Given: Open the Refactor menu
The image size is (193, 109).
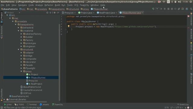Looking at the screenshot, I should [49, 5].
